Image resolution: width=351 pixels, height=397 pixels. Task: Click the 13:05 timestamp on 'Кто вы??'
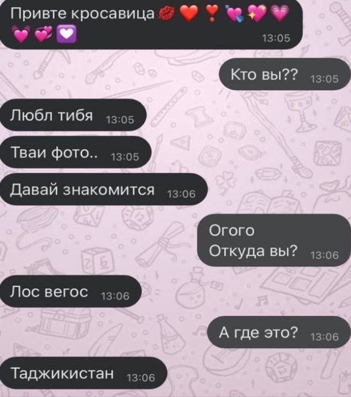click(x=325, y=79)
